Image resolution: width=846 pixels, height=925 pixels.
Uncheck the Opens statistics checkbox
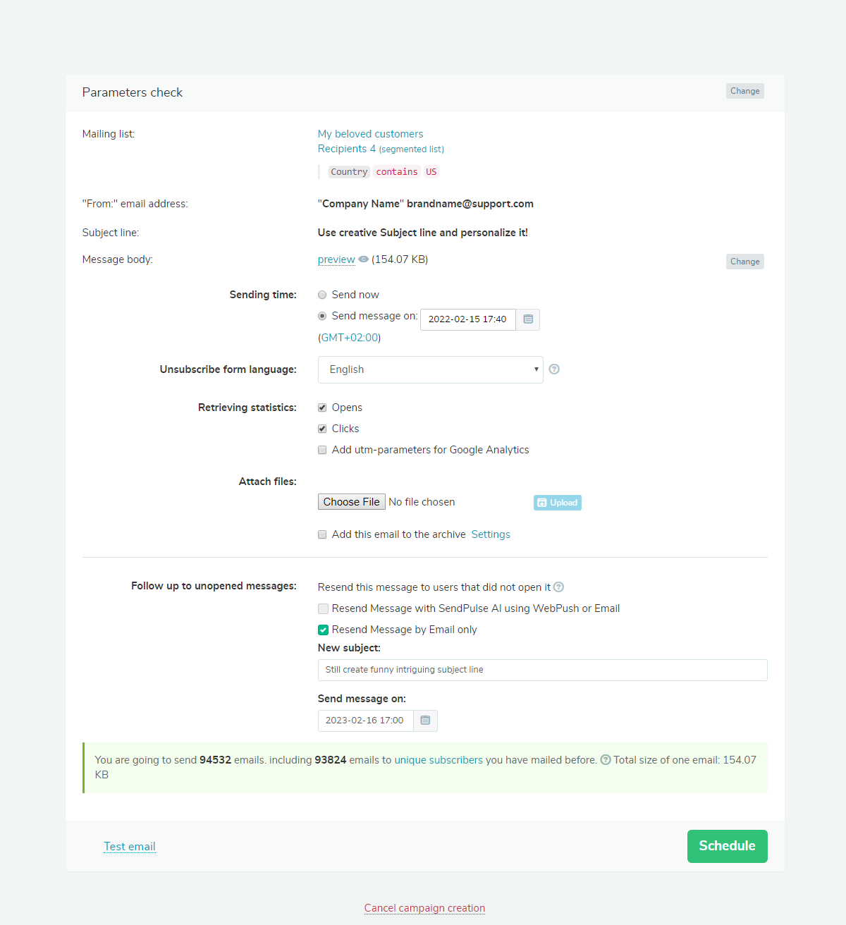pyautogui.click(x=322, y=408)
